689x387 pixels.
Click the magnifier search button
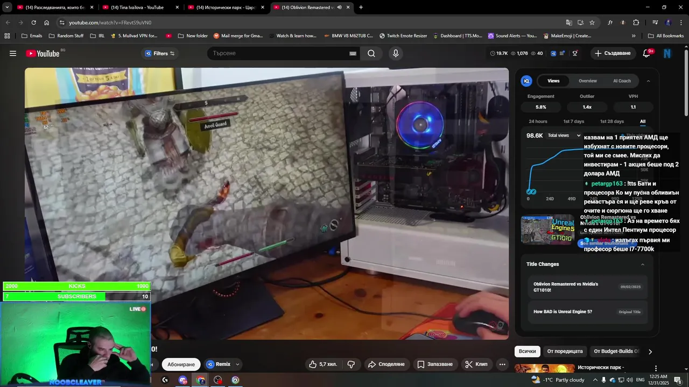(x=371, y=53)
